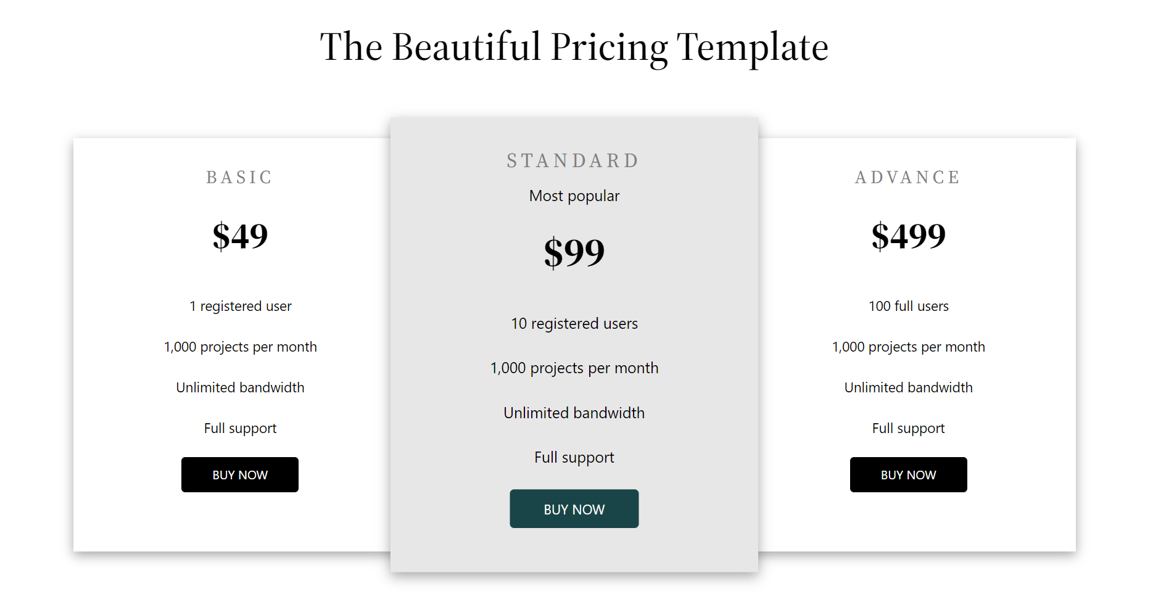Click Standard plan's 'Unlimited bandwidth' line

pos(574,413)
